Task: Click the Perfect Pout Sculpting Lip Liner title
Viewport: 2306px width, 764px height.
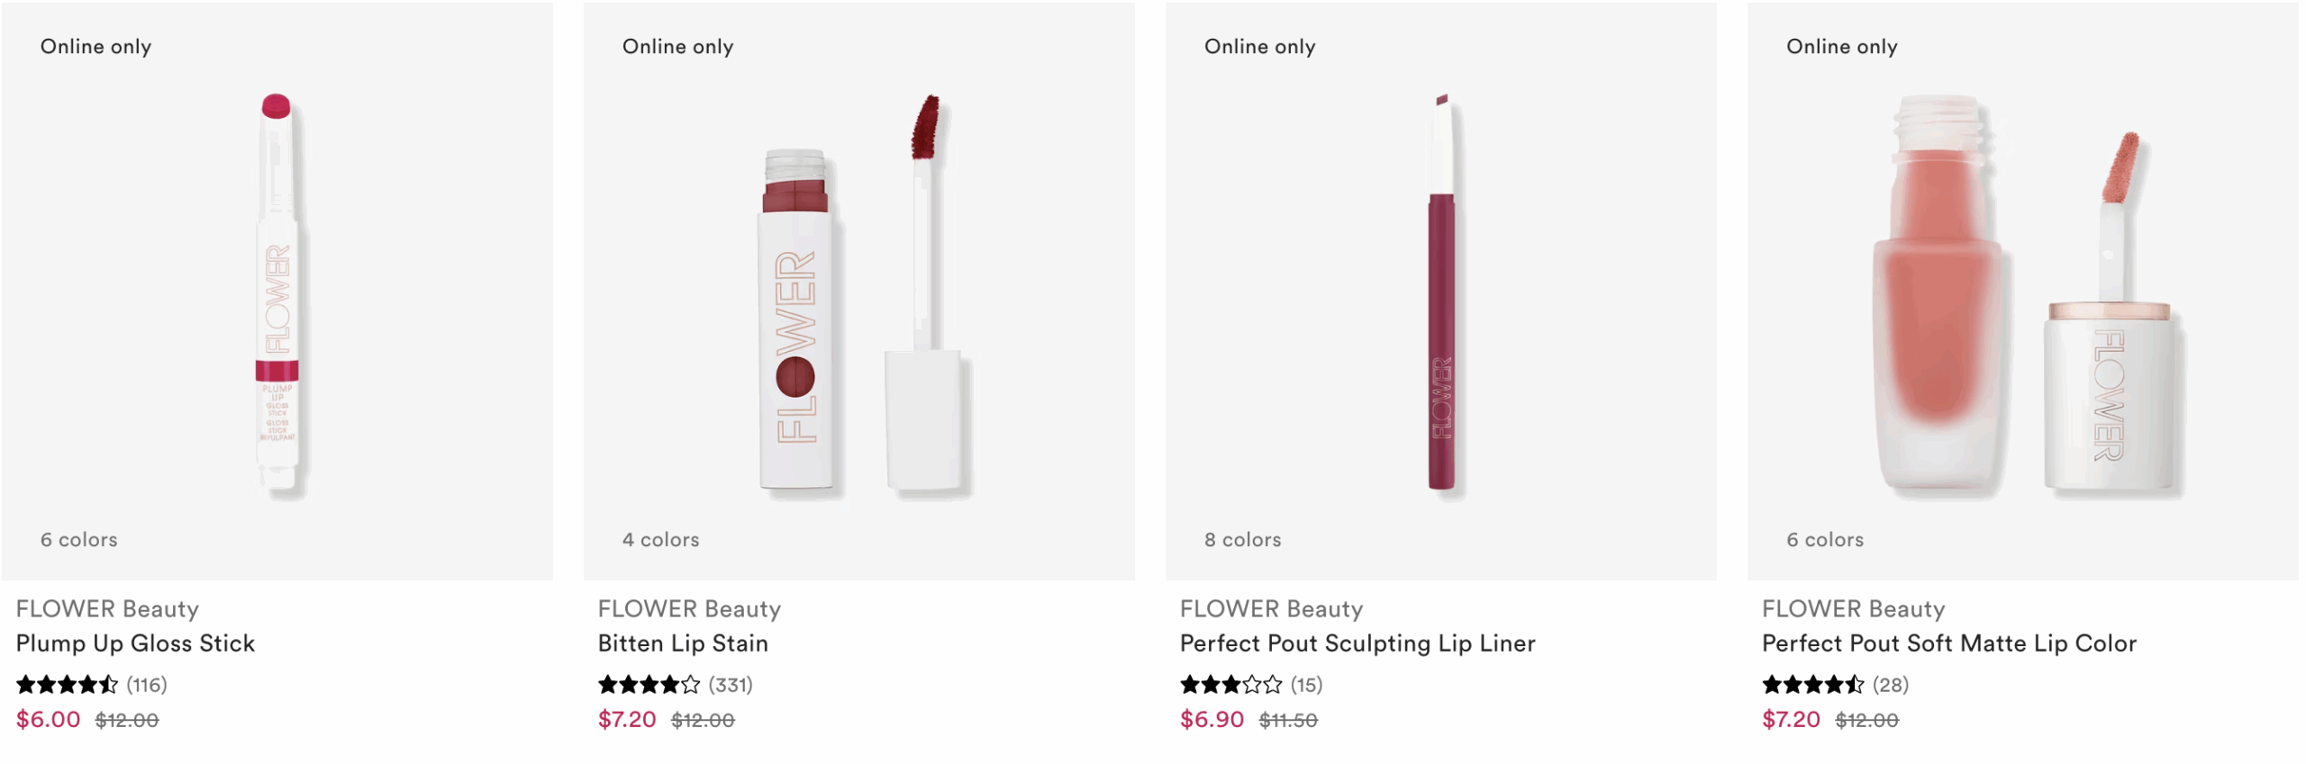Action: coord(1357,643)
